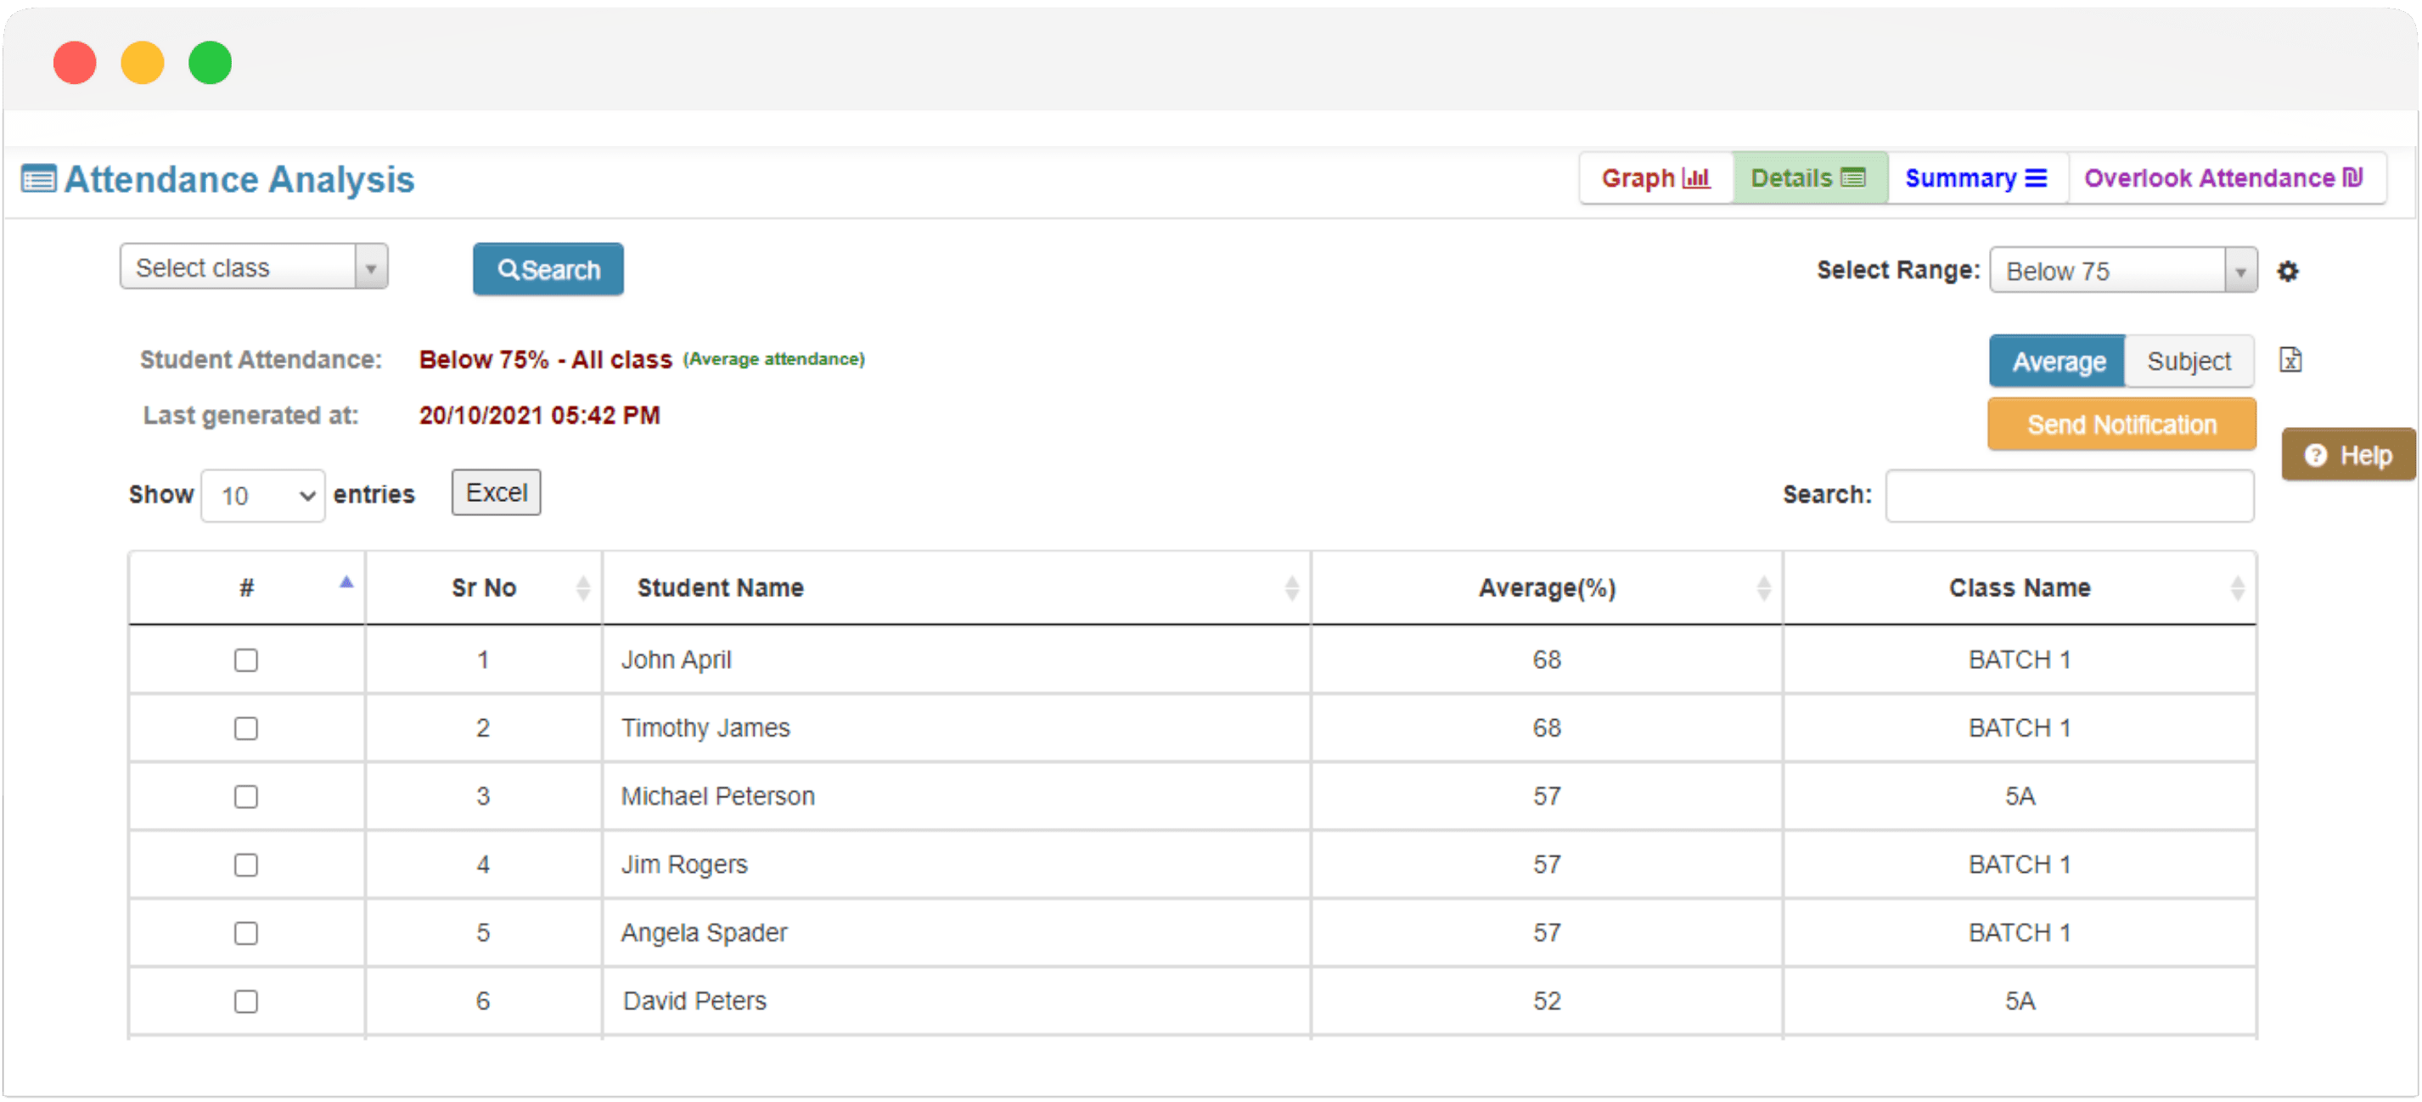This screenshot has width=2422, height=1102.
Task: Switch view to Subject attendance
Action: tap(2188, 362)
